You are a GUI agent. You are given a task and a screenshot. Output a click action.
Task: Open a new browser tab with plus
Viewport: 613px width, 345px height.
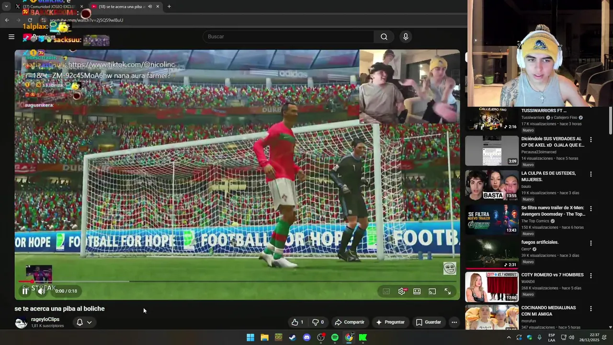[x=169, y=7]
